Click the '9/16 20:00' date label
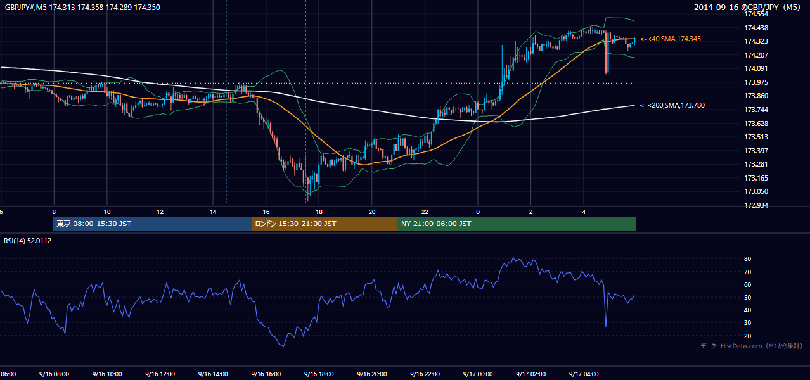The height and width of the screenshot is (380, 810). [372, 374]
